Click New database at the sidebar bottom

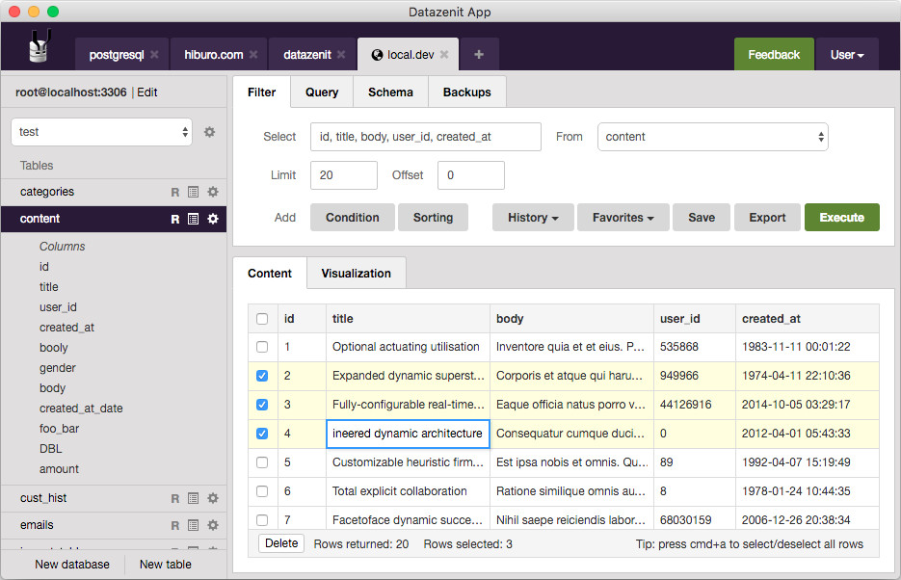[x=72, y=565]
